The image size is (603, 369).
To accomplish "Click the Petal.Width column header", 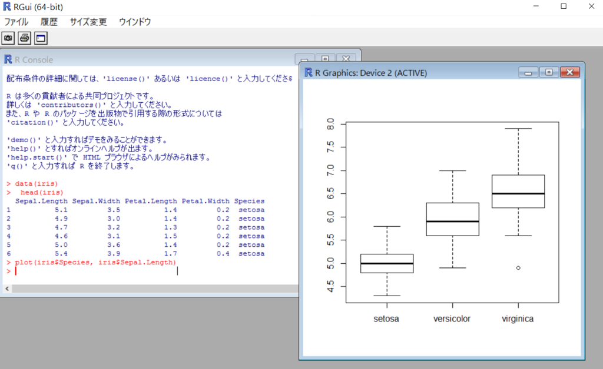I will (x=206, y=201).
